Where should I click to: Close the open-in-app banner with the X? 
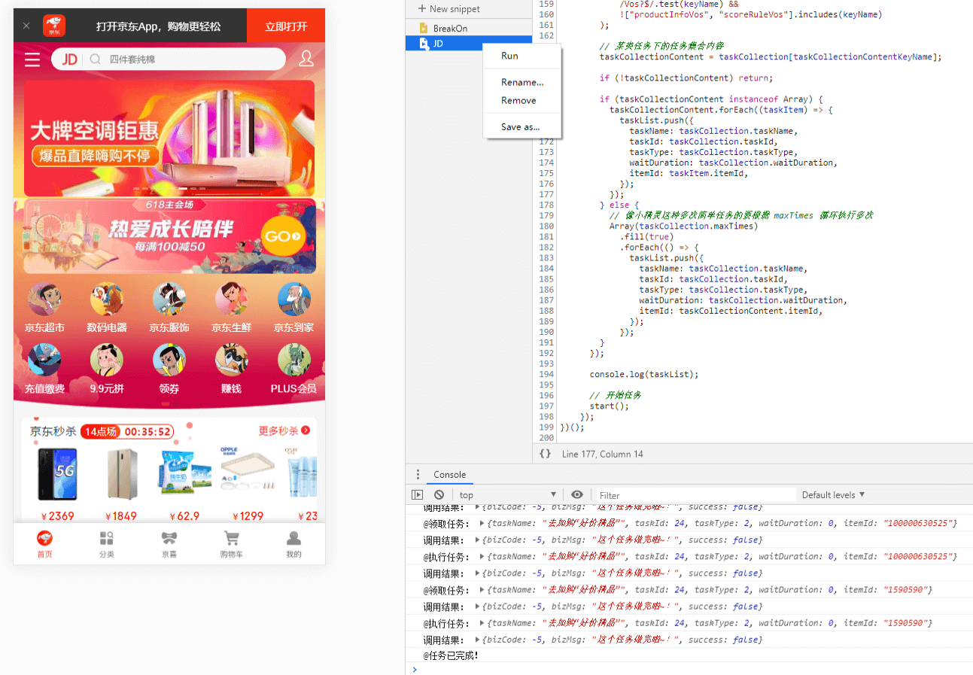click(26, 26)
